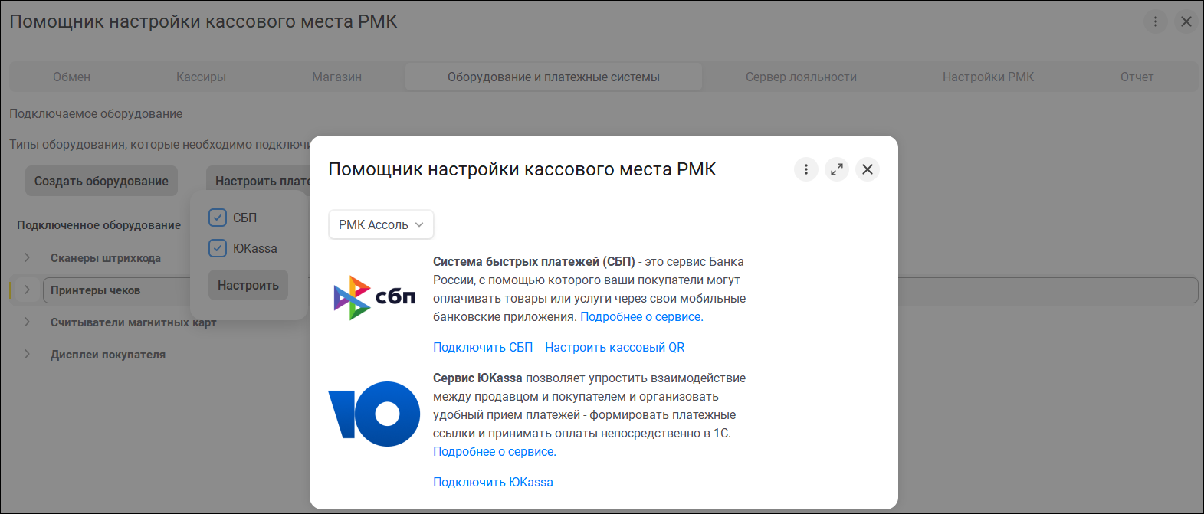Click the СБП logo image
Viewport: 1204px width, 514px height.
(375, 297)
